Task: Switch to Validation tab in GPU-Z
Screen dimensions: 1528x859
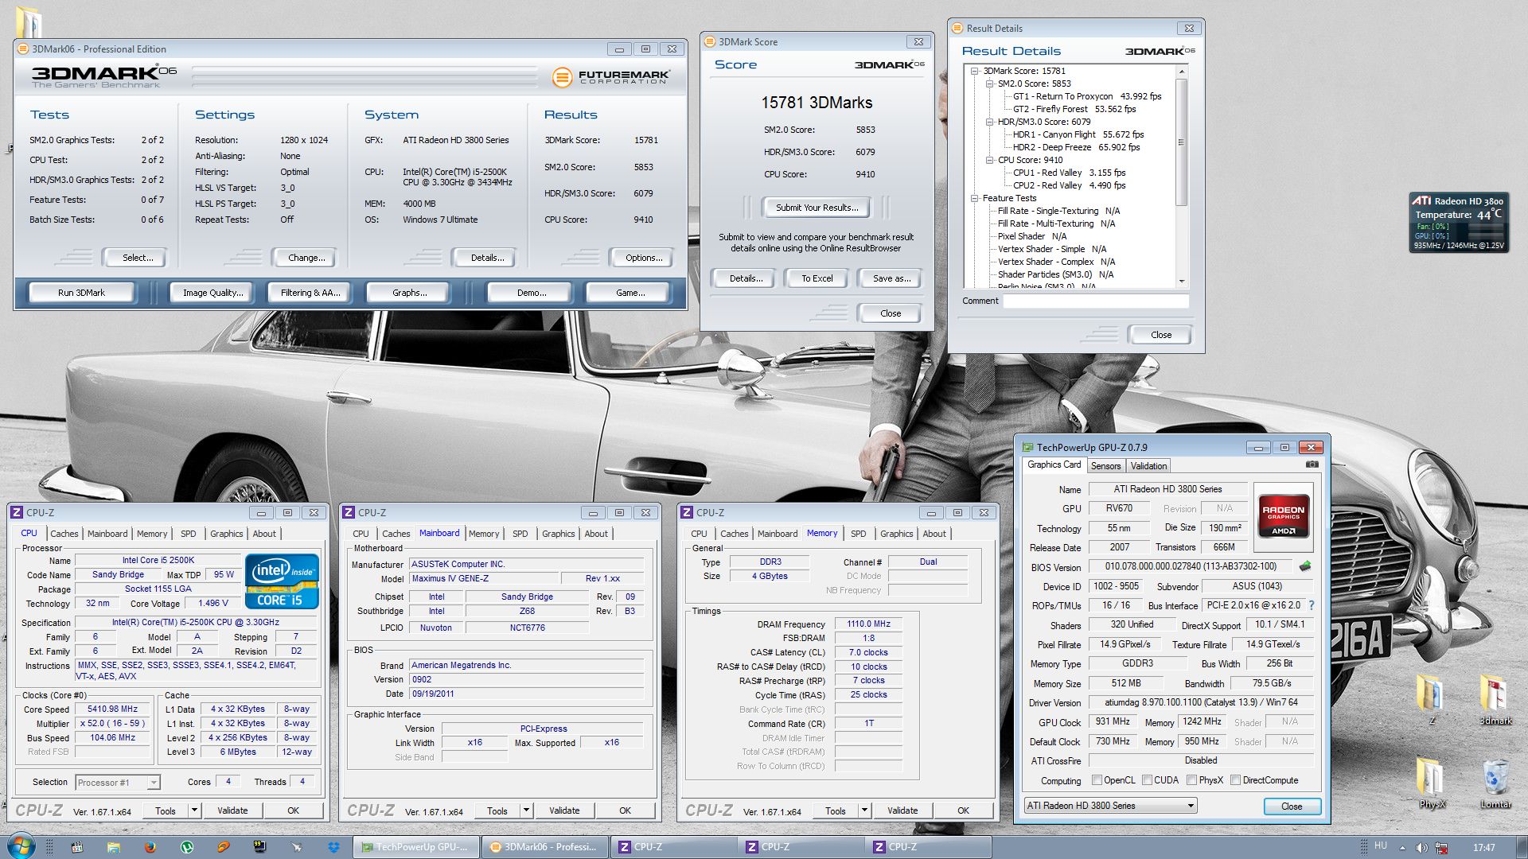Action: coord(1148,466)
